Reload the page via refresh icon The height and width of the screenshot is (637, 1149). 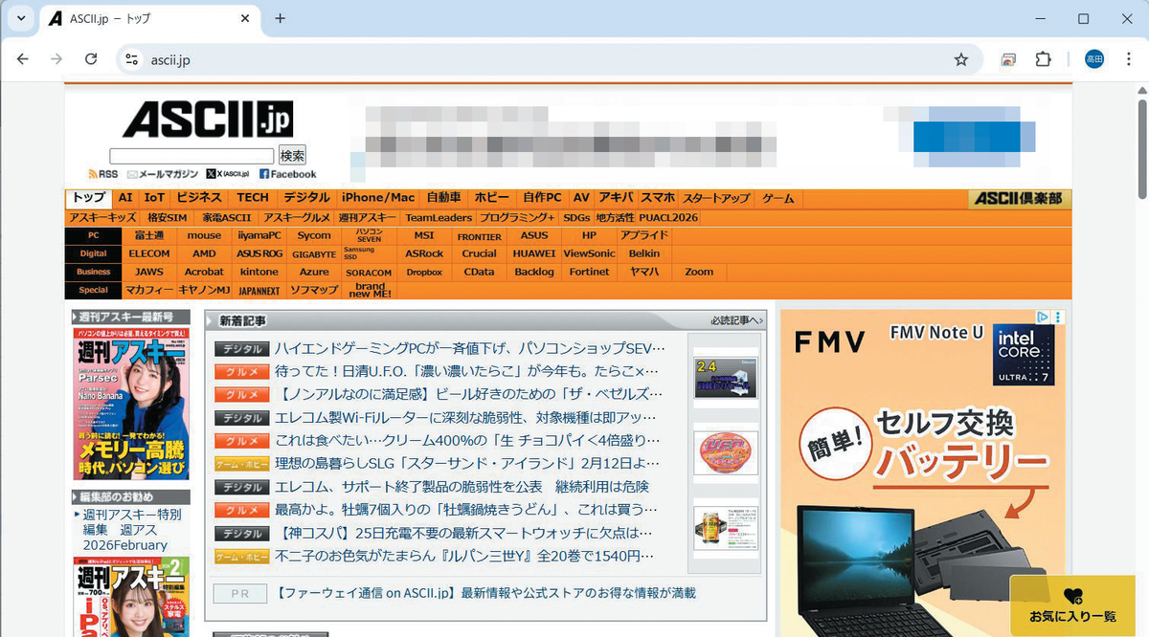tap(91, 58)
